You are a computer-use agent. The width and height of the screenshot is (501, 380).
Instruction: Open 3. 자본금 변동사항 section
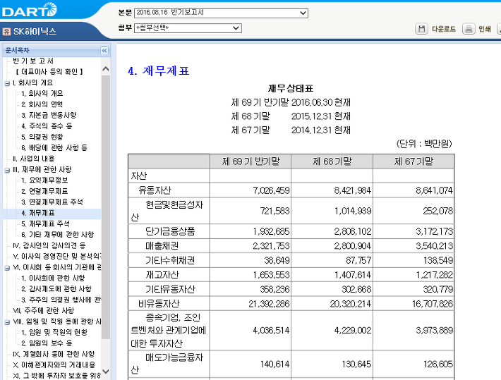(x=49, y=115)
